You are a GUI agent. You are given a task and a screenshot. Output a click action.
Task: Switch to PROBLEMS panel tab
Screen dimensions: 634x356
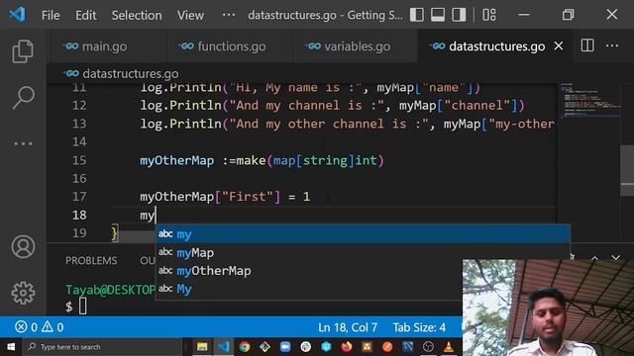(91, 261)
